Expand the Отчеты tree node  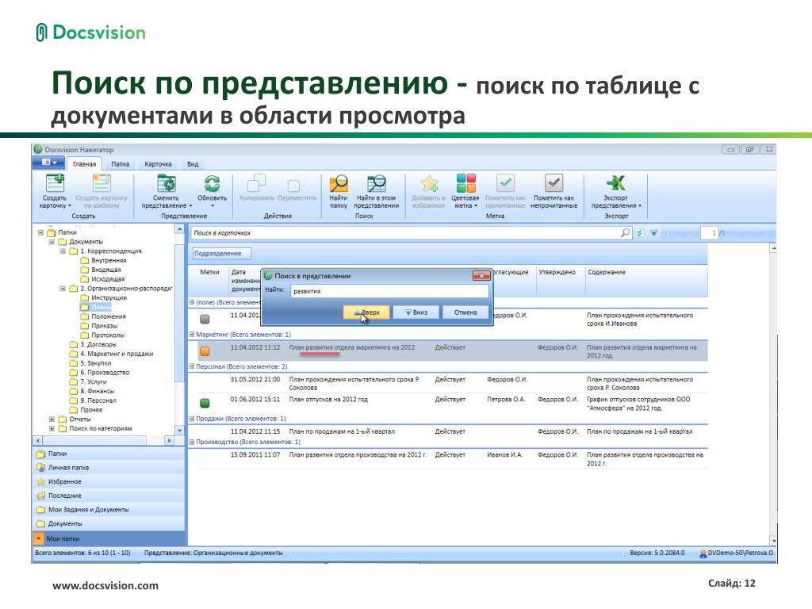tap(52, 419)
